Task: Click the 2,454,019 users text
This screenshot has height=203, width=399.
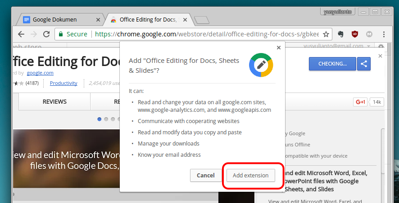Action: (104, 83)
